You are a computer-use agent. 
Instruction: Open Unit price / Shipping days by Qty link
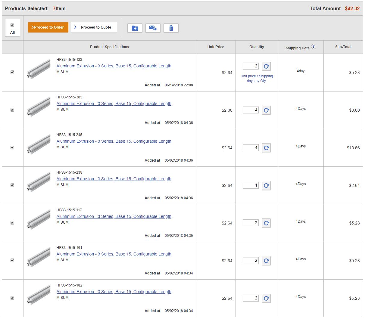257,78
